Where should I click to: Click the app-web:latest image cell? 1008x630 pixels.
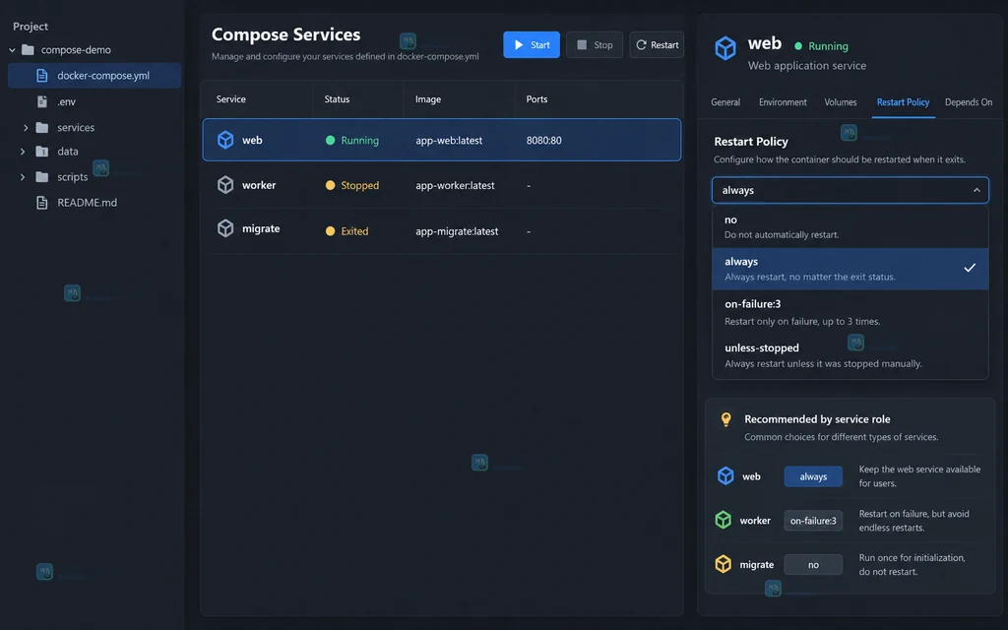click(449, 140)
